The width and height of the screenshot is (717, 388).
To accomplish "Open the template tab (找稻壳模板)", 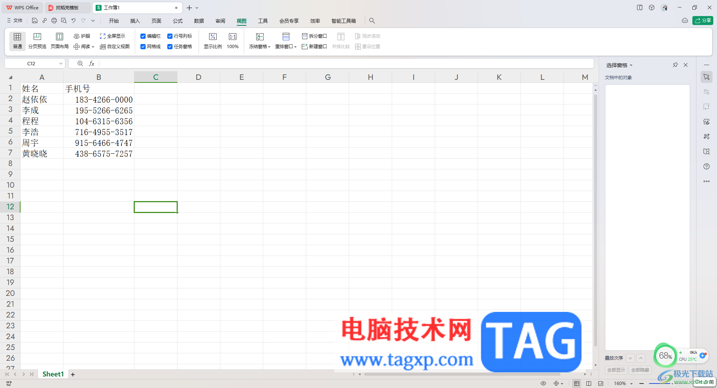I will tap(67, 8).
